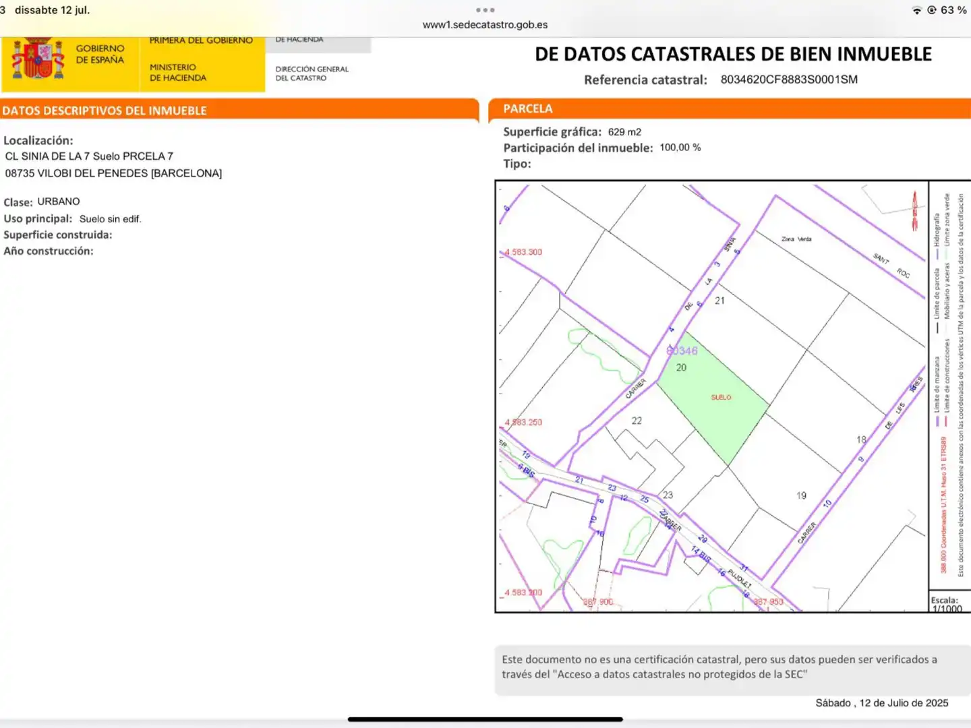The image size is (971, 728).
Task: Tap the three-dot multitasking menu
Action: click(485, 10)
